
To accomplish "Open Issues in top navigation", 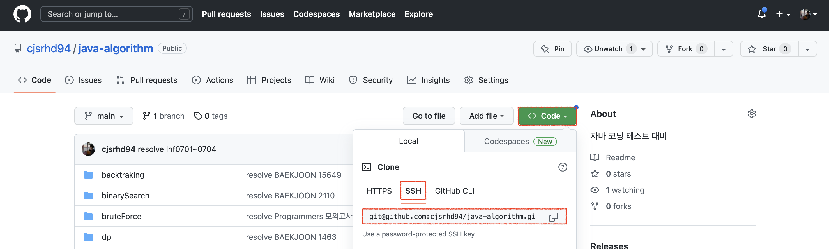I will click(272, 14).
